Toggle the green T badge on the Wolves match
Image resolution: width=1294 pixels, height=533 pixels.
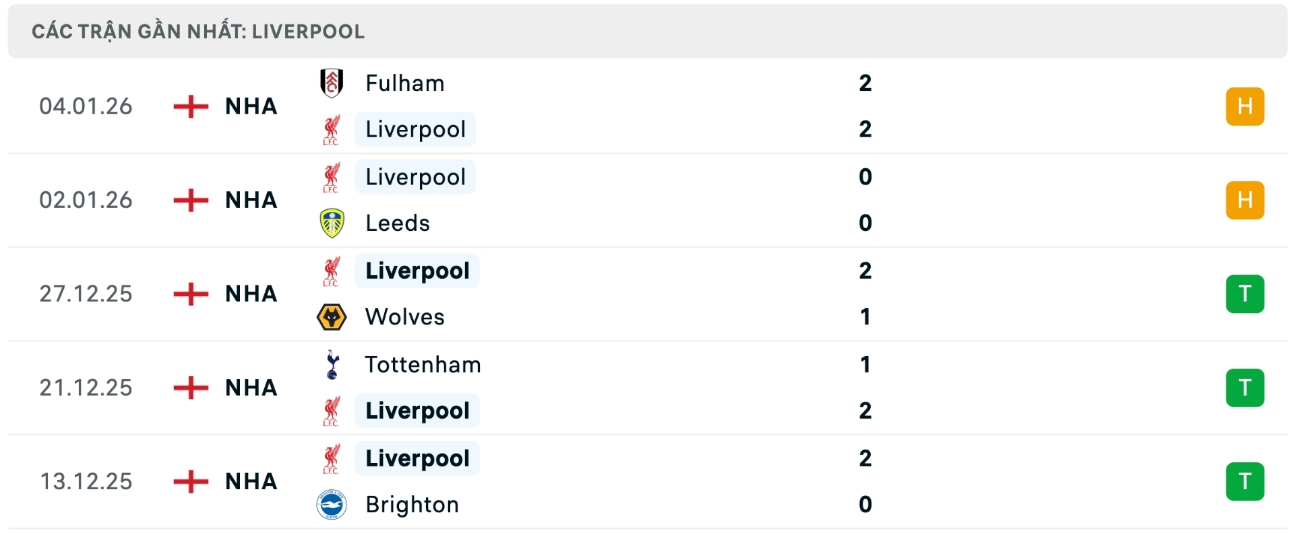click(x=1246, y=293)
